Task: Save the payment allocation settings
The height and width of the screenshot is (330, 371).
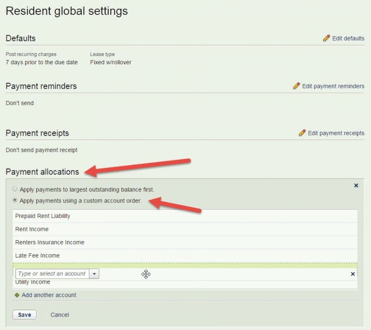Action: point(24,315)
